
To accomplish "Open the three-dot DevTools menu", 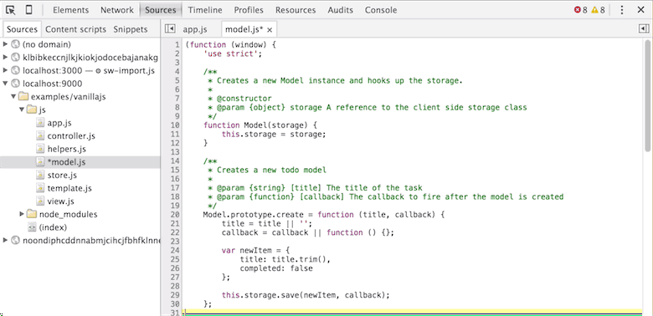I will (x=622, y=10).
